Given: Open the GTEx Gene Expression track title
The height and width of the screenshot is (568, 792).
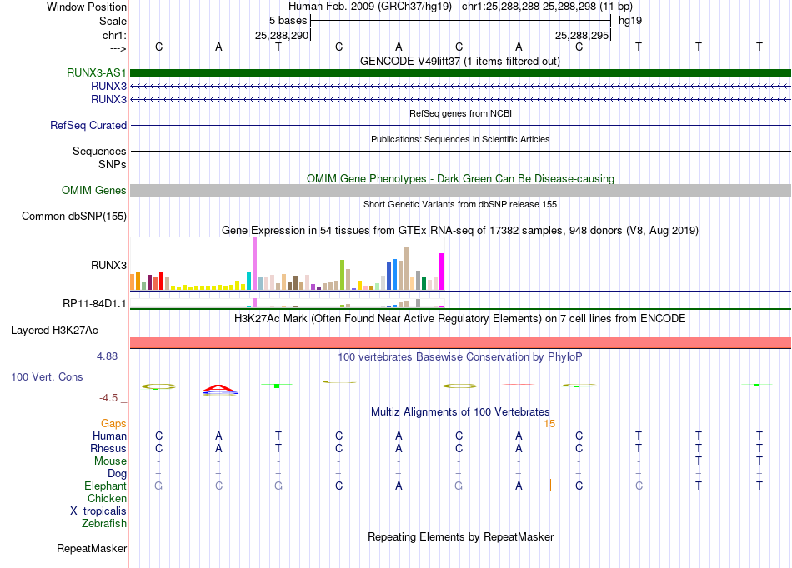Looking at the screenshot, I should coord(460,231).
